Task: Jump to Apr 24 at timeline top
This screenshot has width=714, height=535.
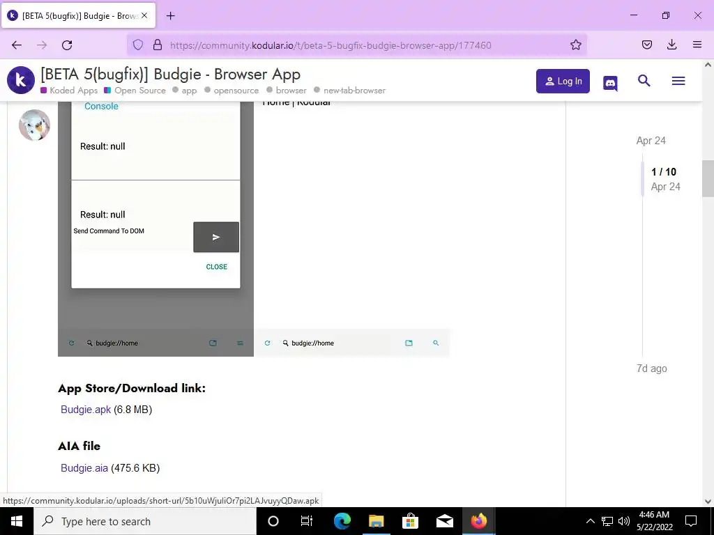Action: 651,141
